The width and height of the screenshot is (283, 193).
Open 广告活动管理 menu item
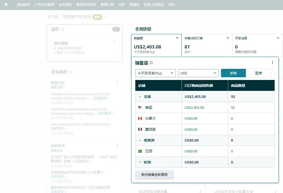coord(44,5)
